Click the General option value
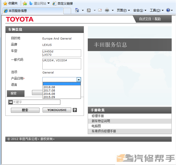176x165 pixels. (48, 72)
